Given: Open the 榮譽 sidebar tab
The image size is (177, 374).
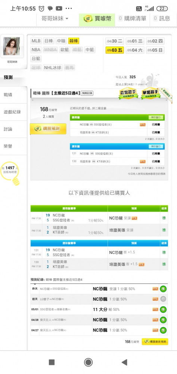Looking at the screenshot, I should (x=13, y=146).
